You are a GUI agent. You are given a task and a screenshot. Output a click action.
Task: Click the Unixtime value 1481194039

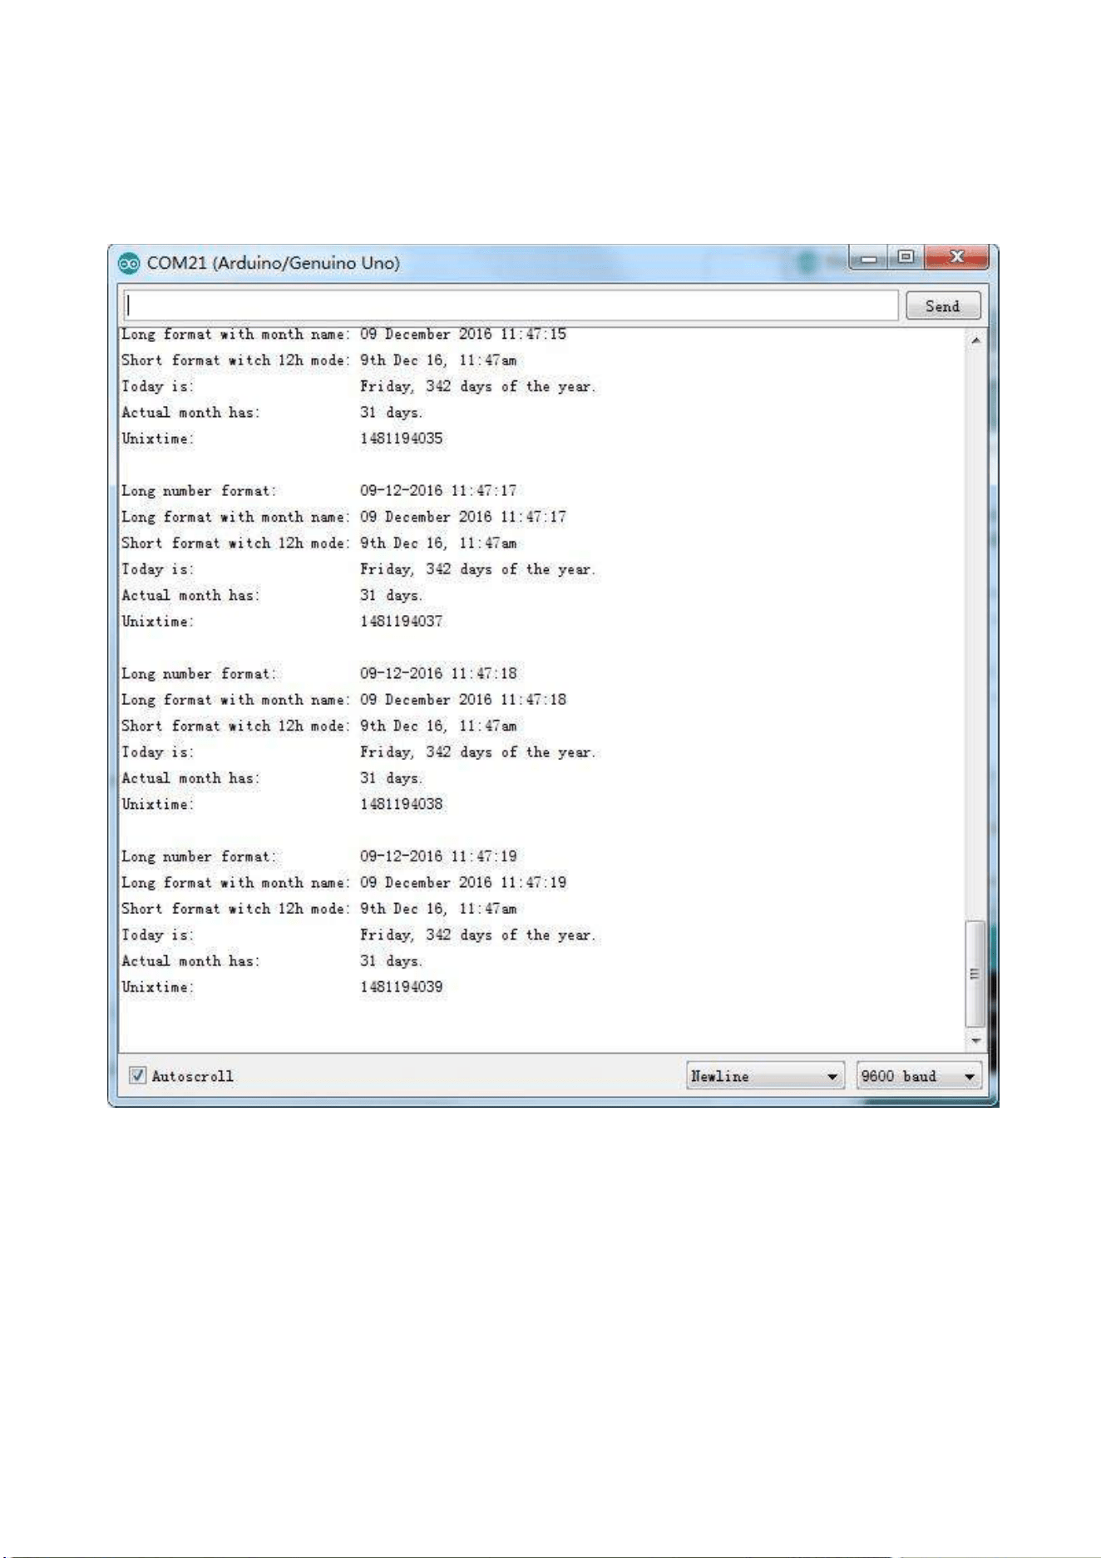click(x=402, y=987)
